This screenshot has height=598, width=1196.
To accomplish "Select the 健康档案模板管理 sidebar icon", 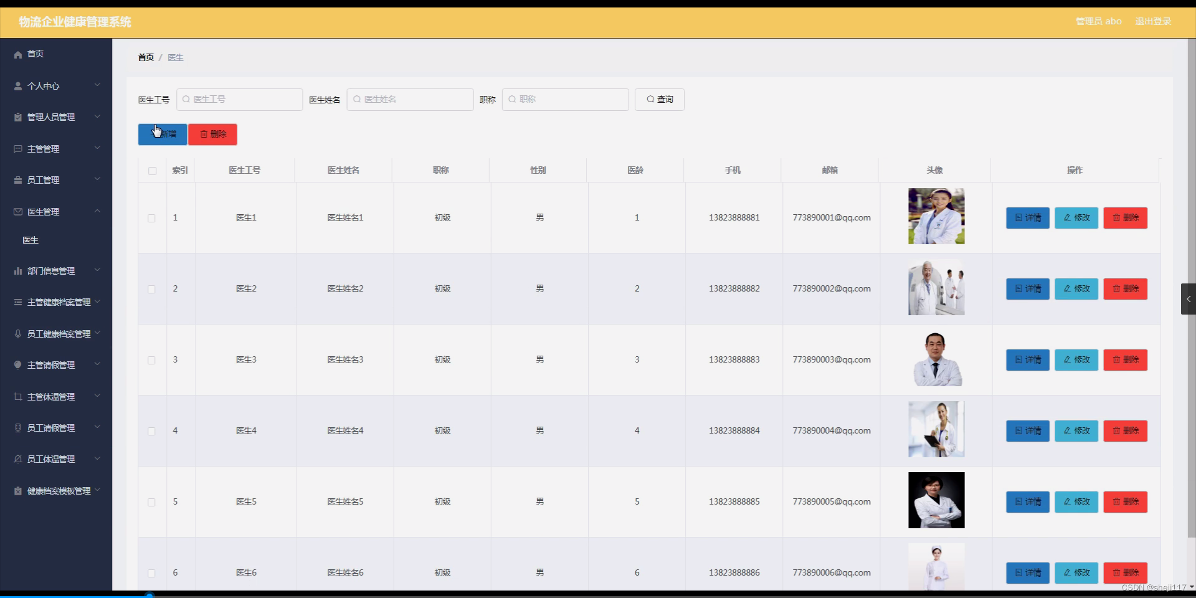I will (17, 490).
